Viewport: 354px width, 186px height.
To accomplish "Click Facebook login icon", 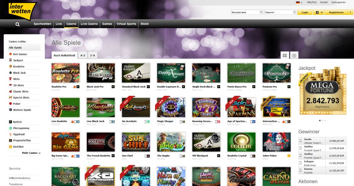I will 317,12.
